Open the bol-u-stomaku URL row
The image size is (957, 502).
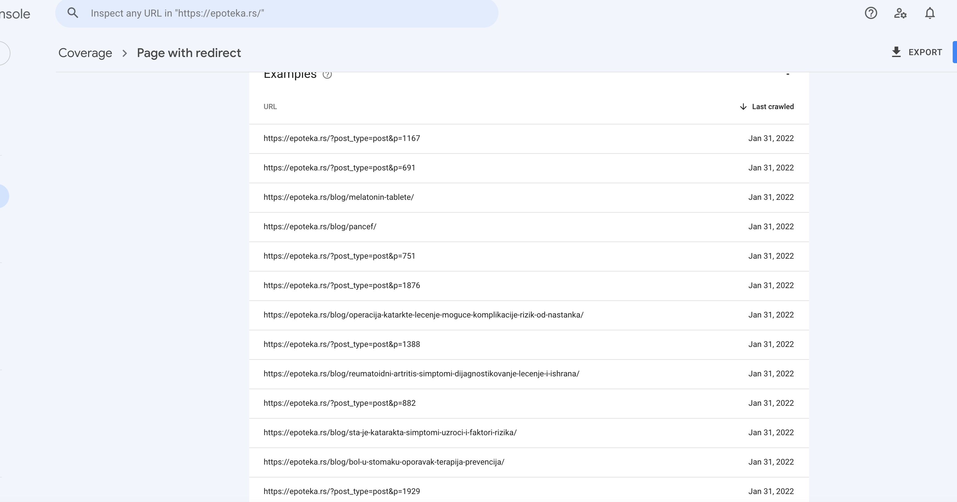529,462
